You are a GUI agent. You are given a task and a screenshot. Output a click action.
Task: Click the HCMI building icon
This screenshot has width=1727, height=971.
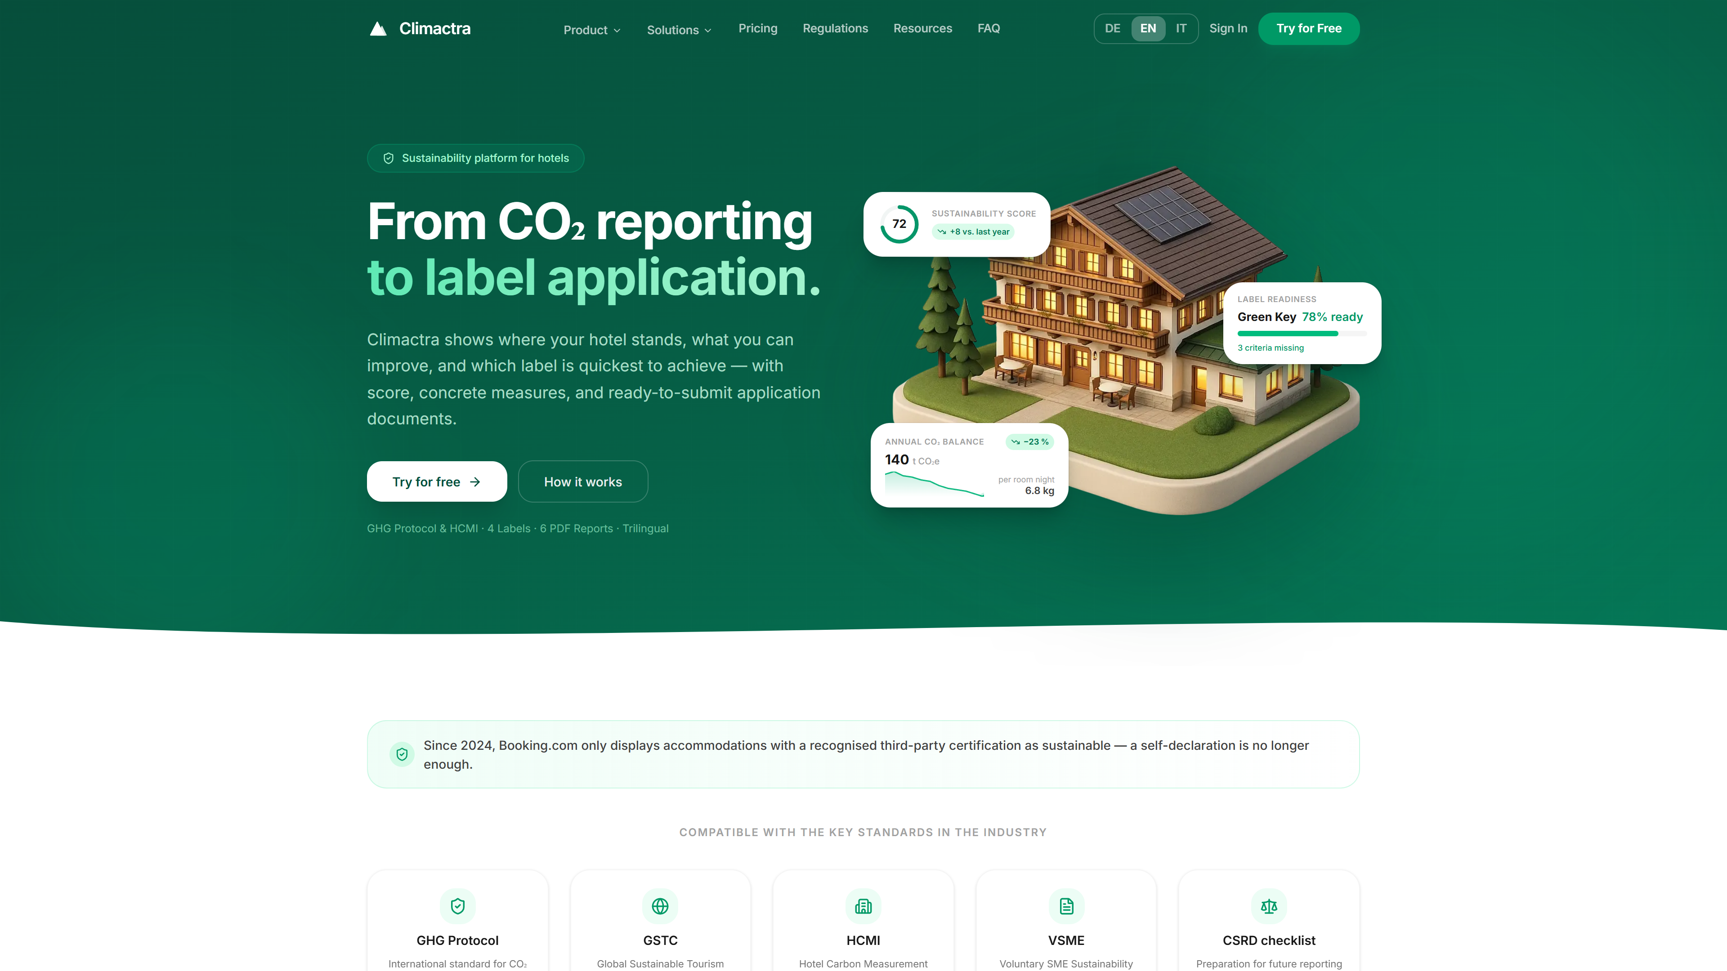pos(863,906)
